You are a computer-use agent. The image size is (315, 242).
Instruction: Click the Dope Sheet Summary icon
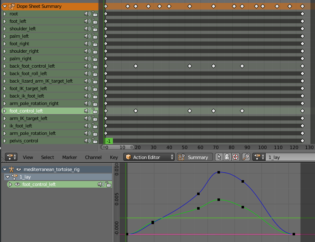(x=11, y=6)
